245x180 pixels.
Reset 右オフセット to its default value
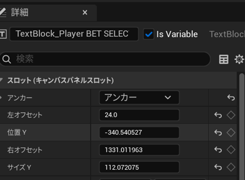coord(218,150)
